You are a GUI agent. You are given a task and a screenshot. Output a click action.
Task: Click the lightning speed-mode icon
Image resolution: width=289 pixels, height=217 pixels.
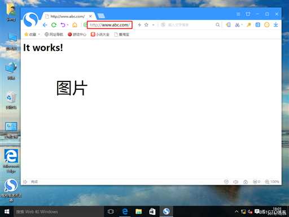coord(139,25)
